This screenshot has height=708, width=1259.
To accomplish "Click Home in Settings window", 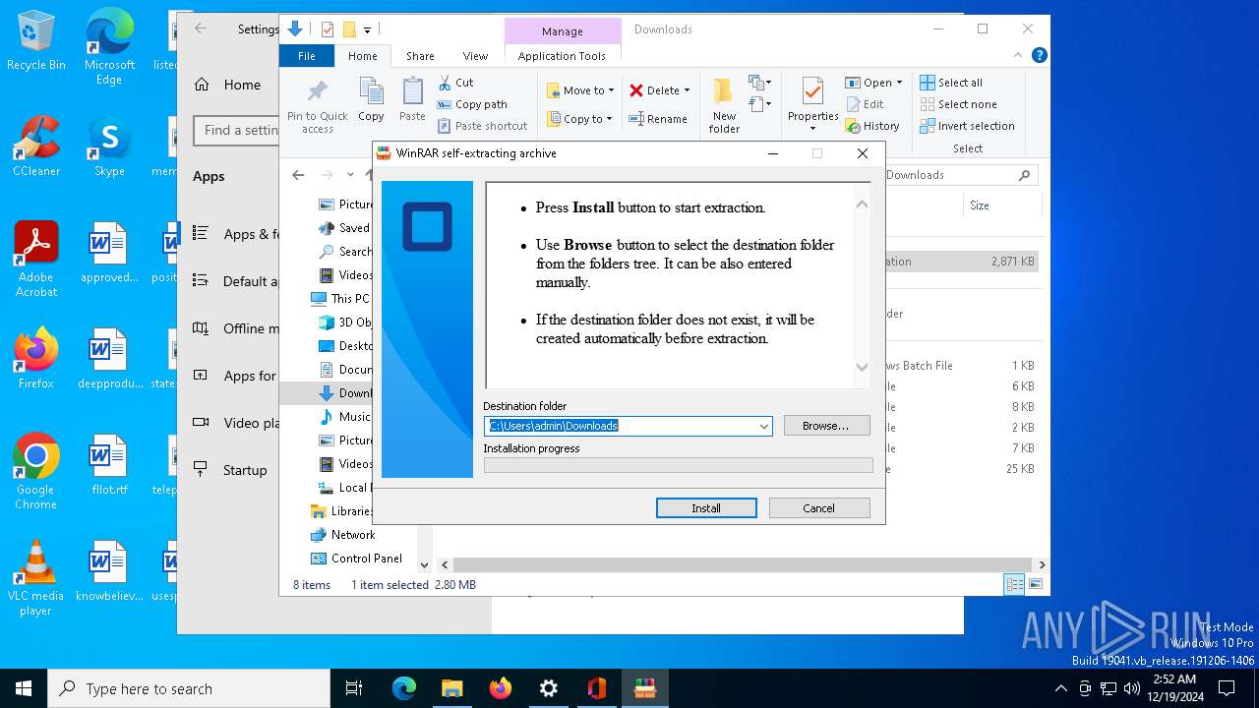I will pyautogui.click(x=227, y=85).
